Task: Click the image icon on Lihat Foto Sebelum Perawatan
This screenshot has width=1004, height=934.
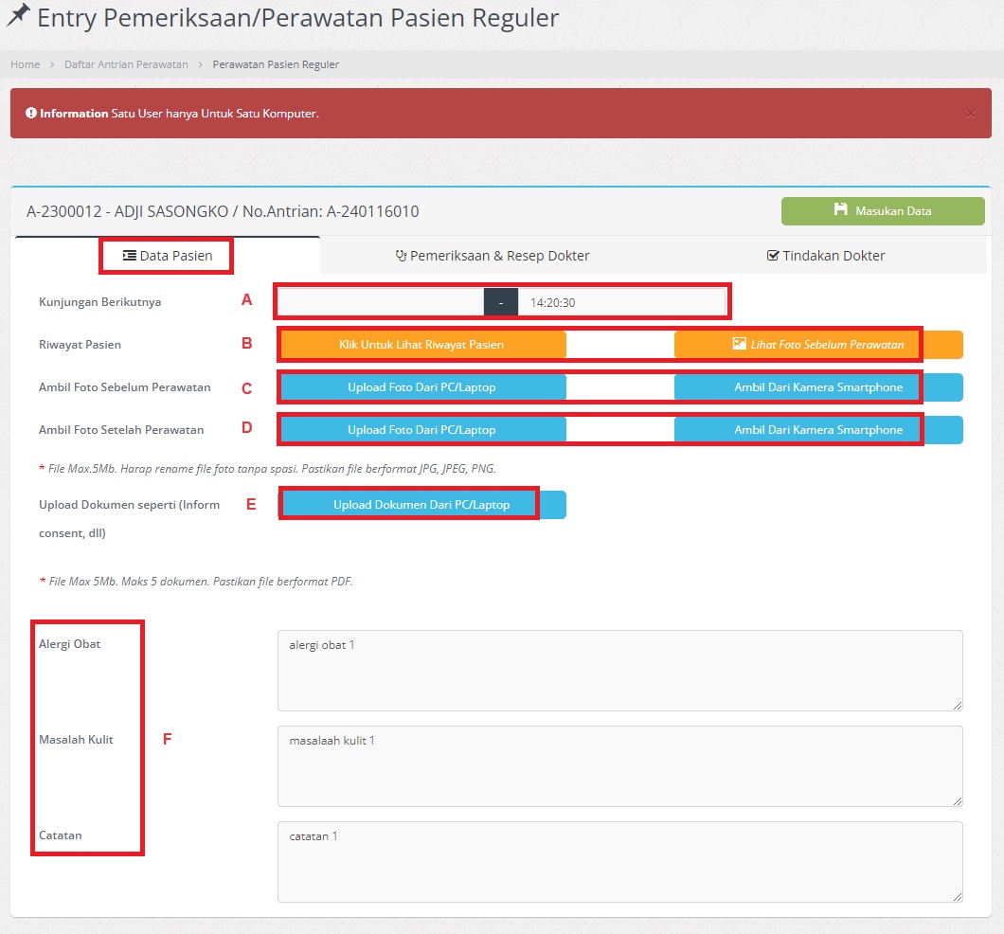Action: tap(740, 344)
